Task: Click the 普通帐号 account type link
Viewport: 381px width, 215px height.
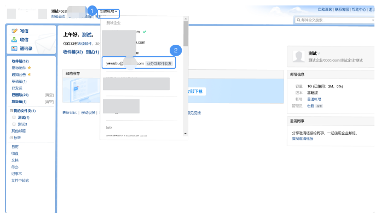Action: click(314, 99)
